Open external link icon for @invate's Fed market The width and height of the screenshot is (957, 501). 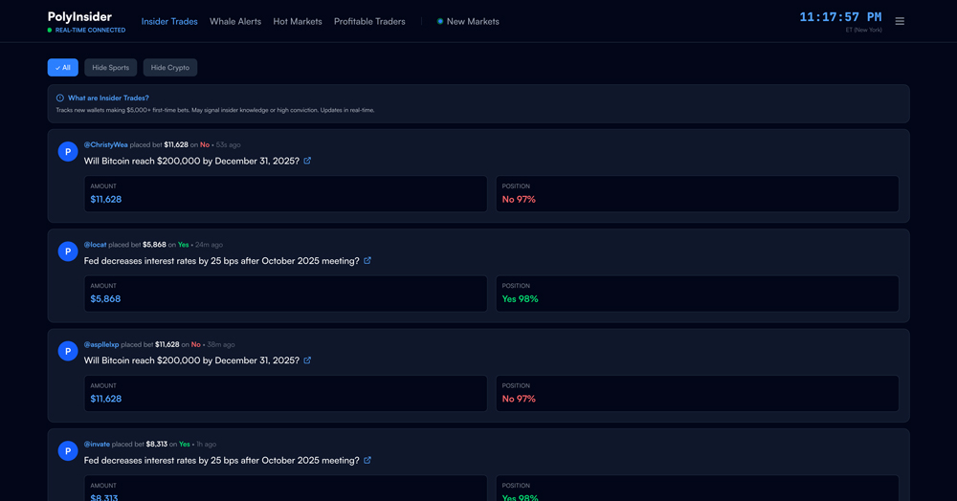pos(367,460)
